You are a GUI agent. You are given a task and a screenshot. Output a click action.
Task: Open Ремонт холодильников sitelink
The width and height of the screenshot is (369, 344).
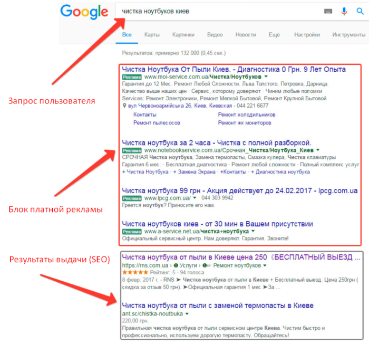coord(247,114)
